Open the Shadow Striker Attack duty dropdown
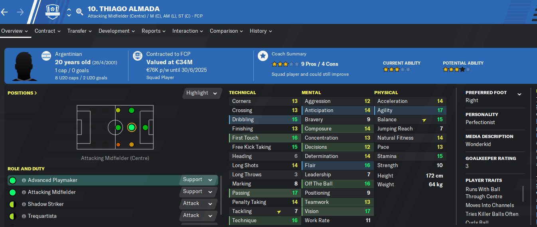Screen dimensions: 537x227 198,203
